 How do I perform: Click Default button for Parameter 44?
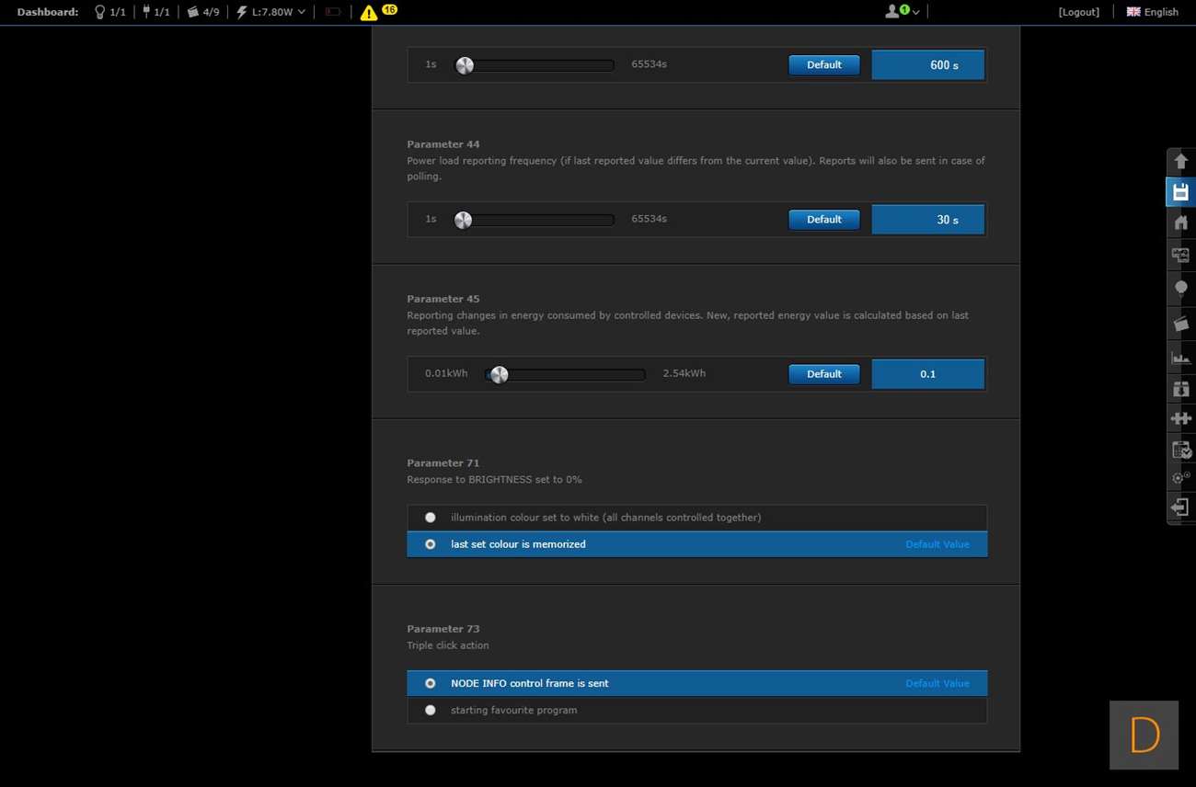pos(823,220)
